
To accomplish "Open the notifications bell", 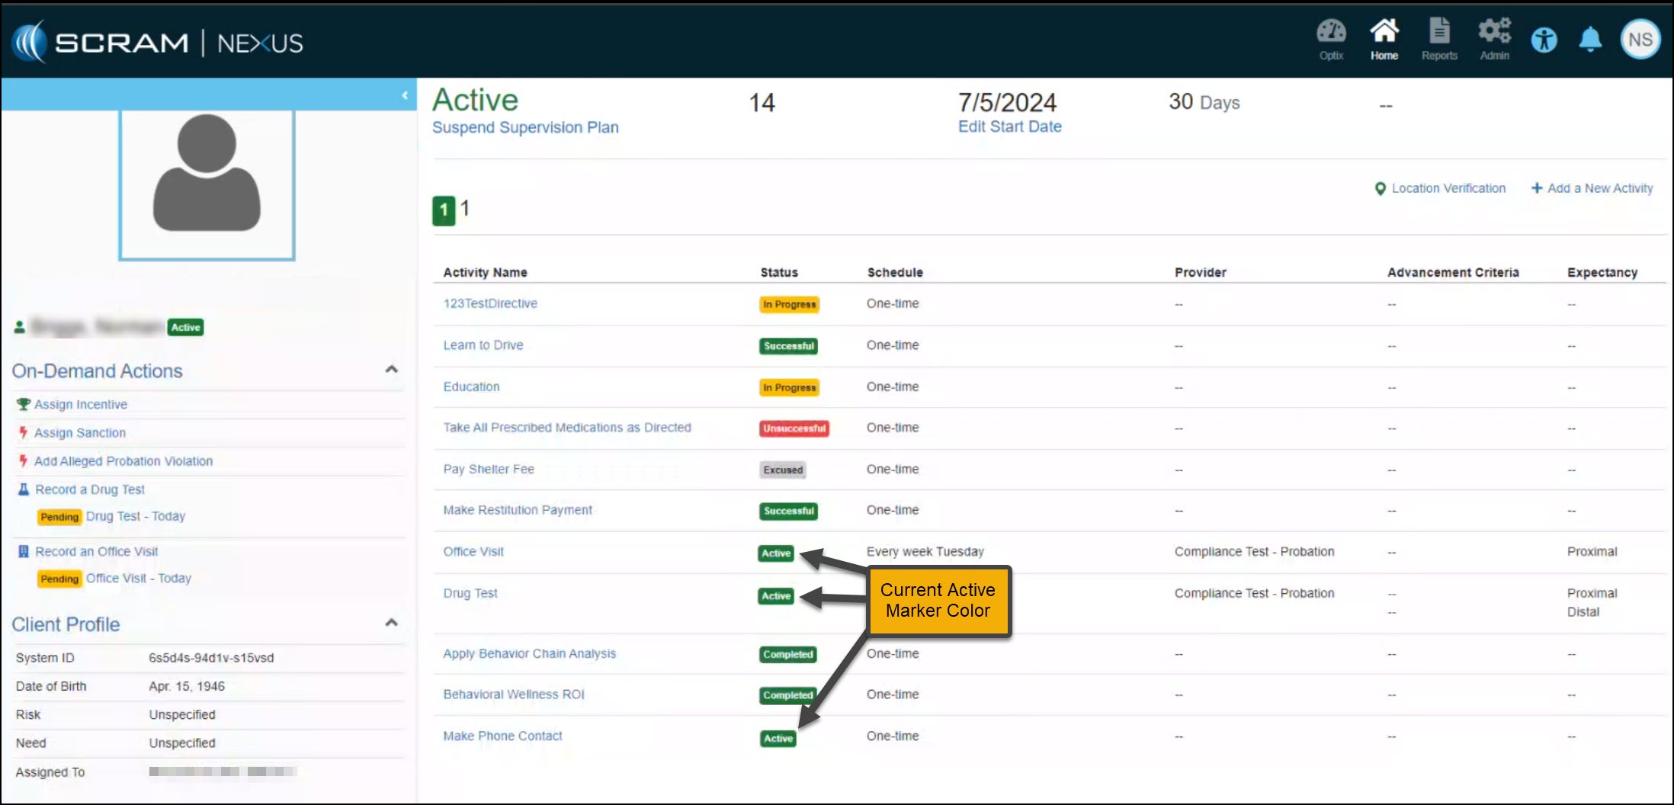I will [1590, 40].
